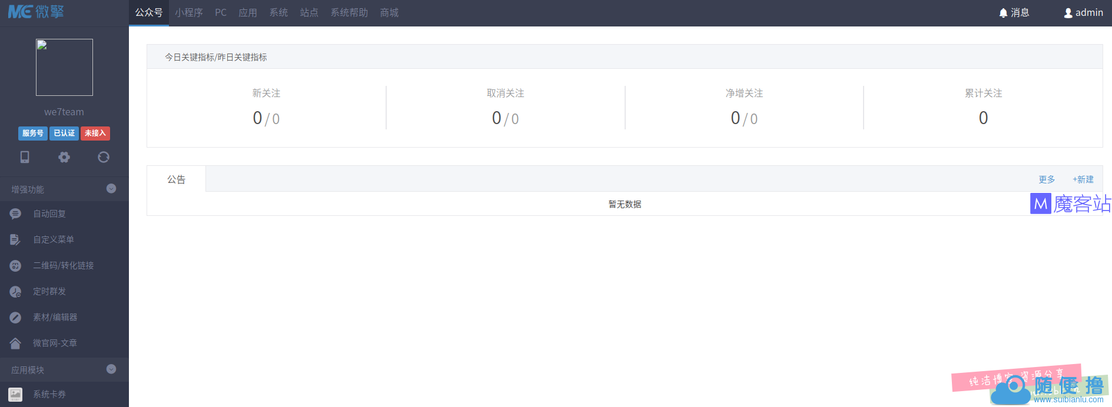Click the 更多 link in announcements

click(1047, 179)
